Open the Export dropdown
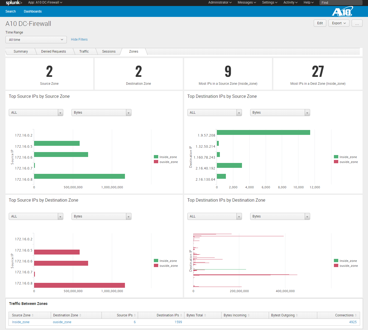Viewport: 368px width, 330px height. pyautogui.click(x=339, y=23)
